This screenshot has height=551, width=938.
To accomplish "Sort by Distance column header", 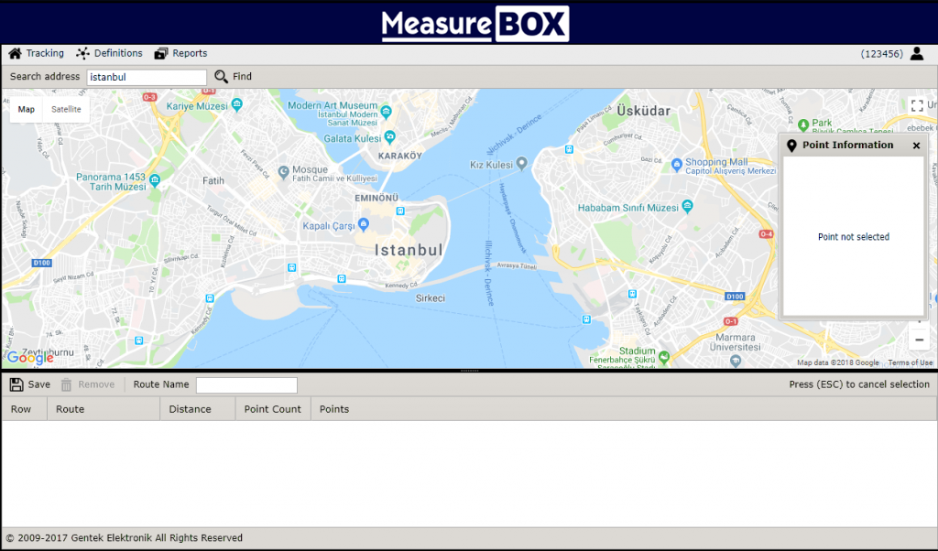I will coord(191,409).
